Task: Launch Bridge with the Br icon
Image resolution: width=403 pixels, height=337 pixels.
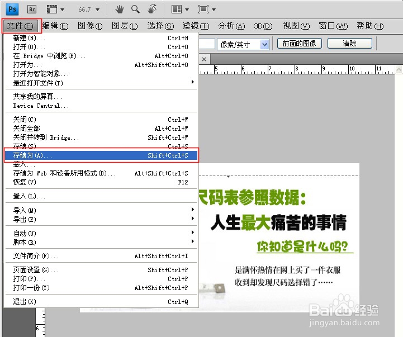Action: tap(32, 10)
